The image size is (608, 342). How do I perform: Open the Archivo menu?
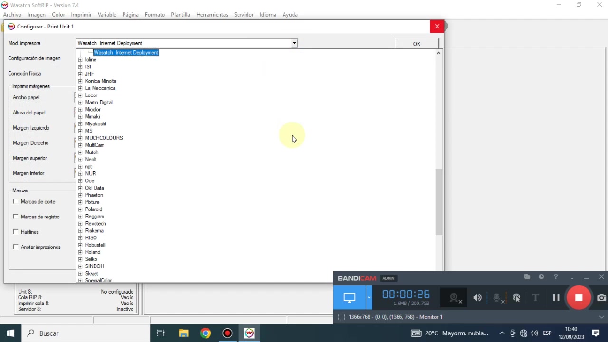click(x=12, y=15)
